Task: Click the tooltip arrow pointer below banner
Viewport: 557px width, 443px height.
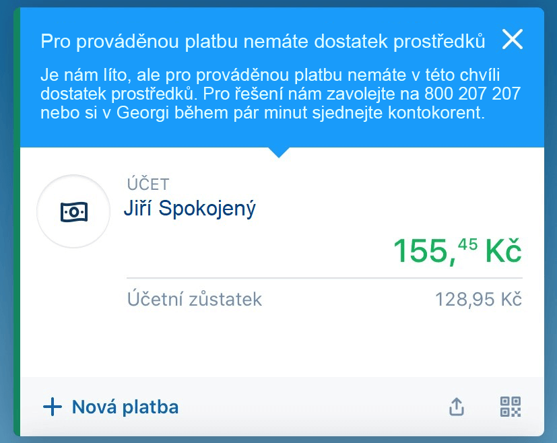Action: 279,153
